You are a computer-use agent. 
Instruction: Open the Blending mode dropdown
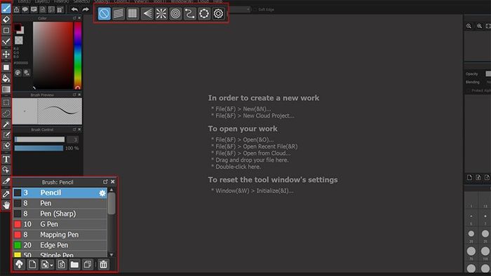click(488, 82)
